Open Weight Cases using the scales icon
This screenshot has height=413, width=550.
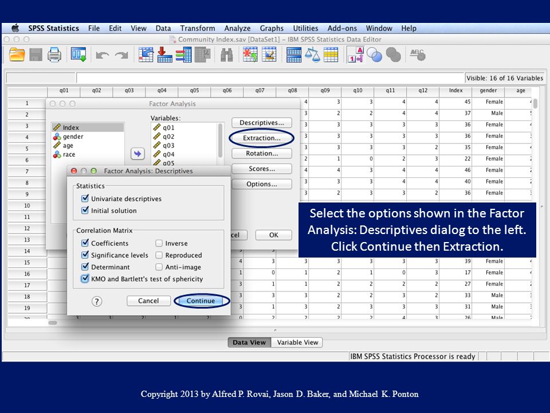pos(312,55)
